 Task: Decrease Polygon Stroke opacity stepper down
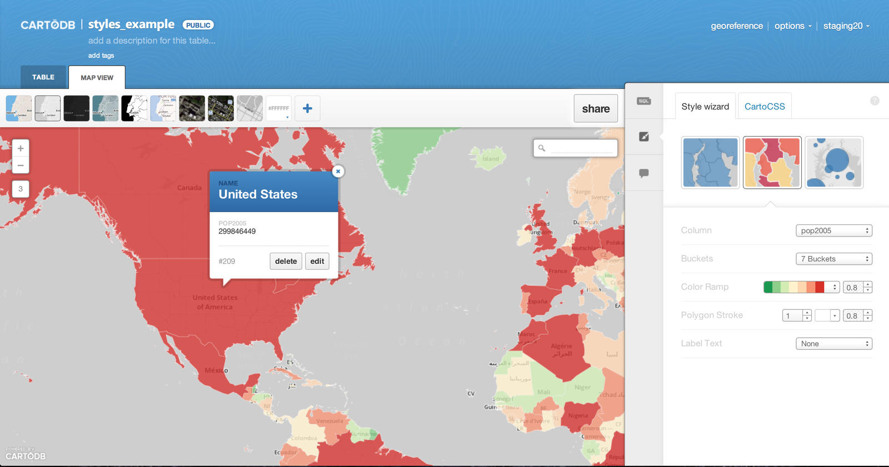[868, 319]
